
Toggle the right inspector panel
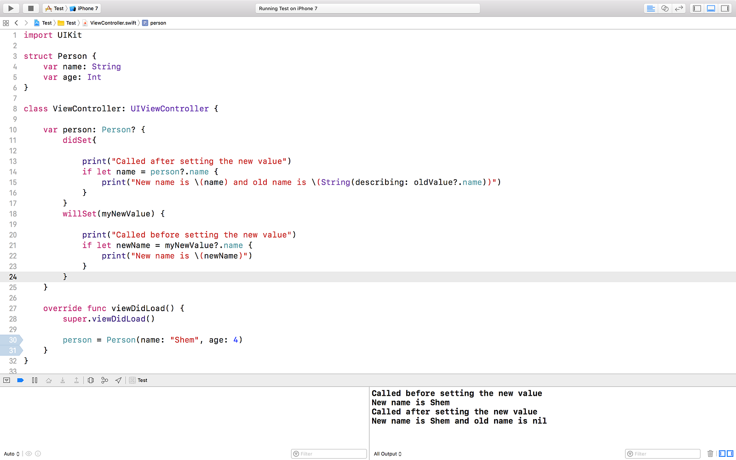coord(725,8)
